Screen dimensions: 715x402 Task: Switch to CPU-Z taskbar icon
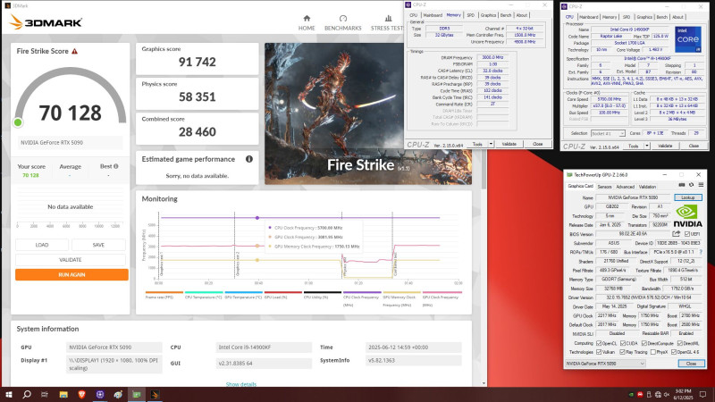point(100,394)
